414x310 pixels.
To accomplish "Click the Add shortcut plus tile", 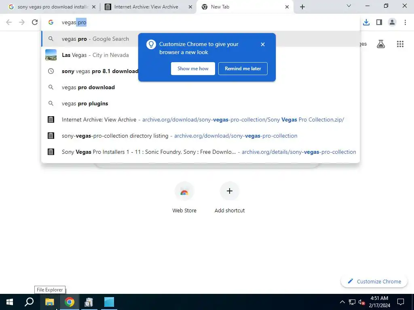I will (x=230, y=197).
